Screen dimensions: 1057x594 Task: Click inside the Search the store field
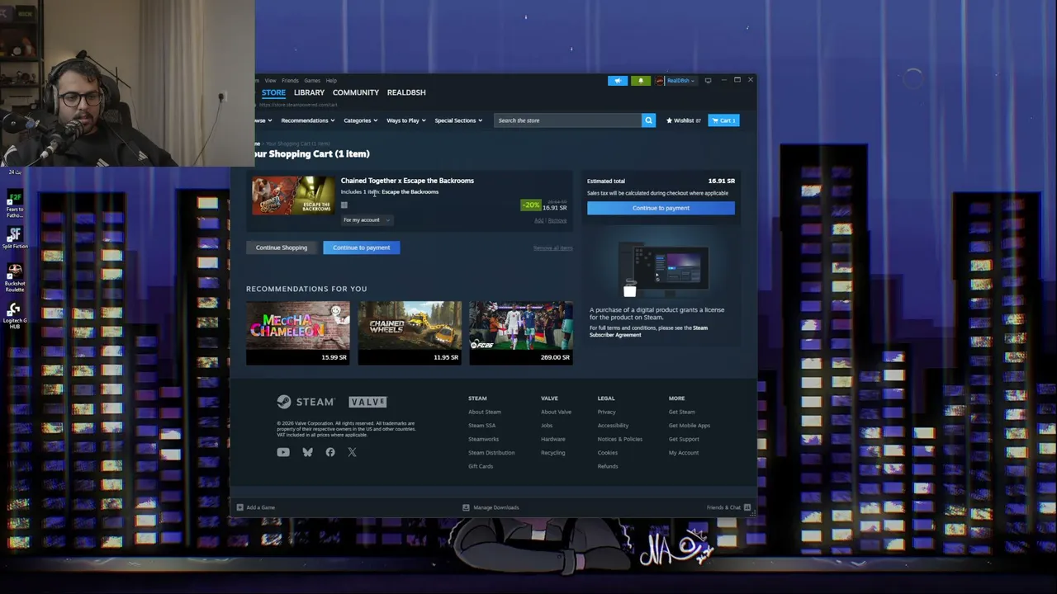click(568, 120)
